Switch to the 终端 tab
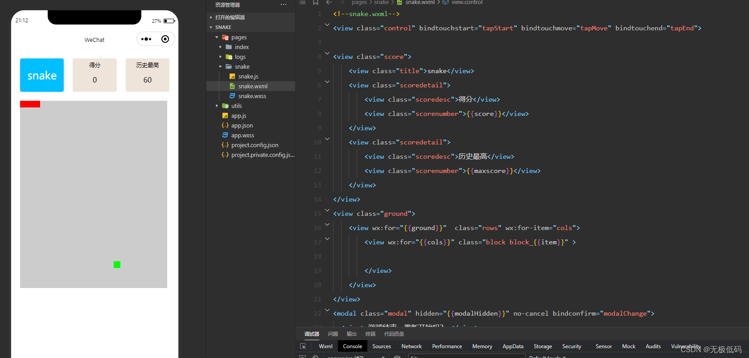Viewport: 749px width, 358px height. 370,334
